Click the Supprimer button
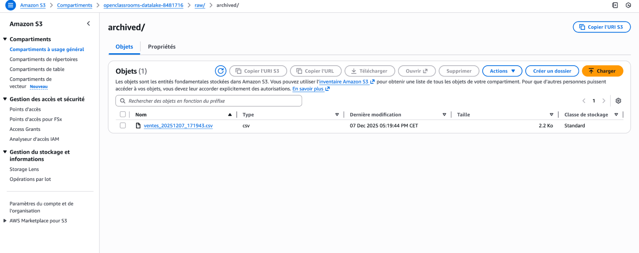 click(459, 71)
